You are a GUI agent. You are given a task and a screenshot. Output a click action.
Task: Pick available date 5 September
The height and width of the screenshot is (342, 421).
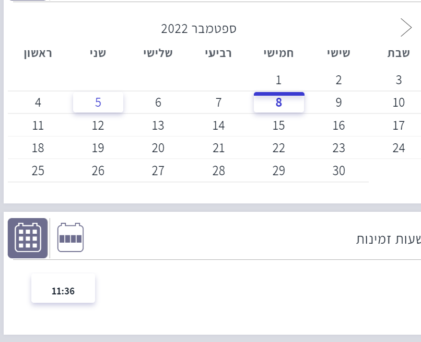click(98, 102)
